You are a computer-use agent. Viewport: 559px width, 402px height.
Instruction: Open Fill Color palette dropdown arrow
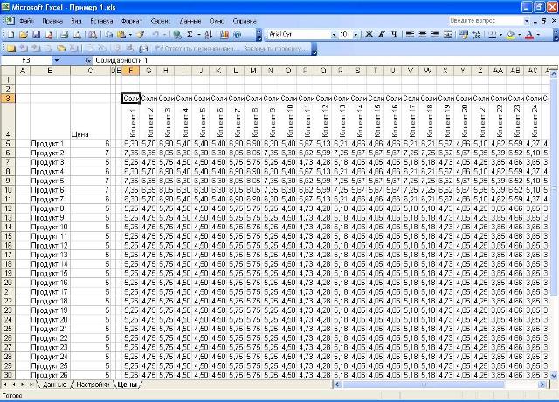click(519, 35)
